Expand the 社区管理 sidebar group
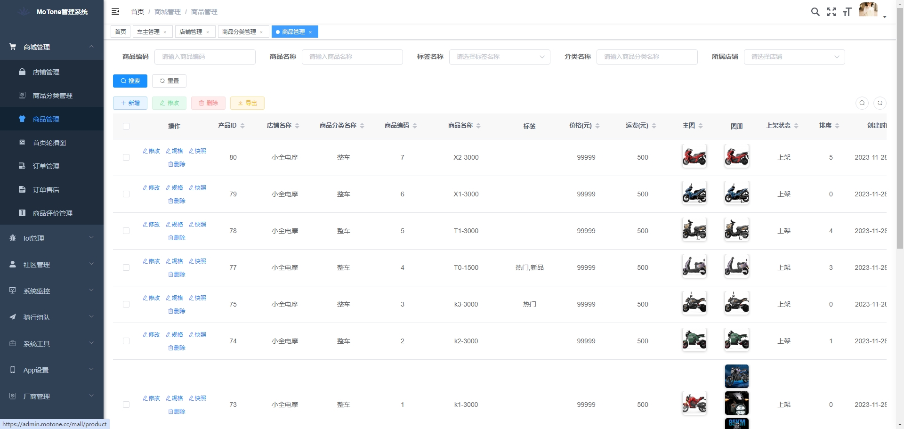 click(52, 265)
